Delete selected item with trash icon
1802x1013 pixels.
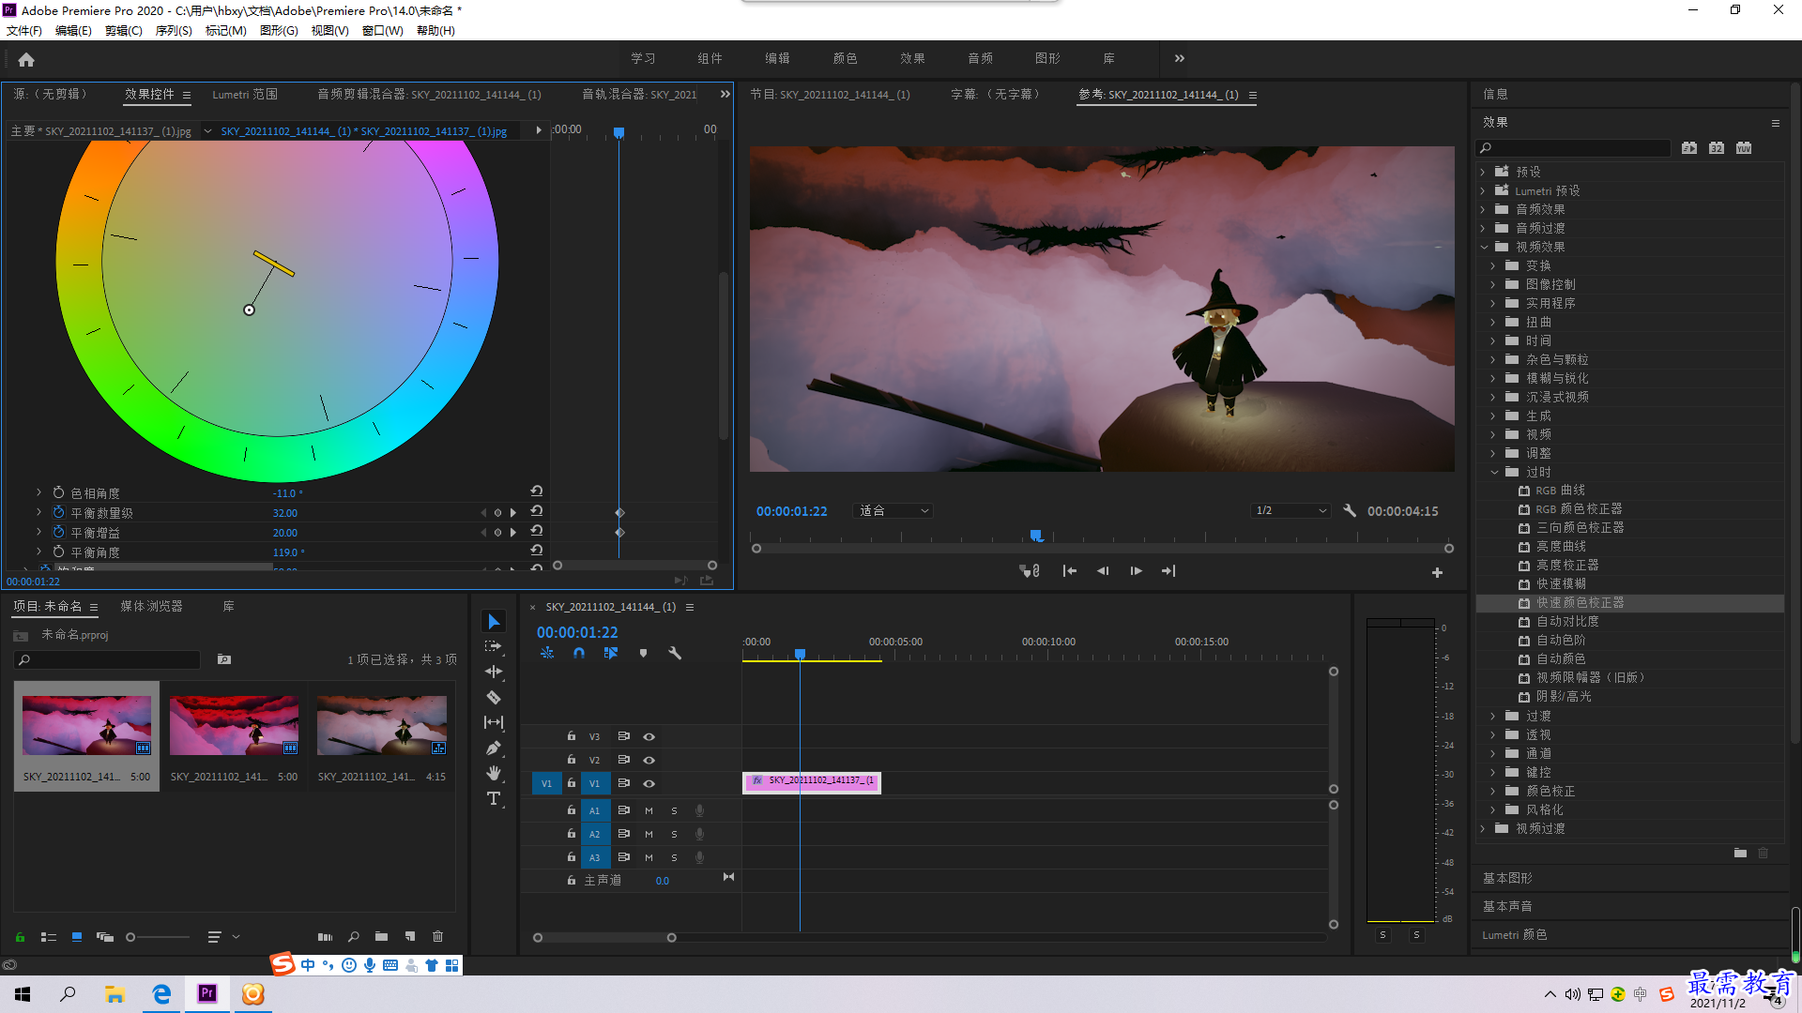tap(437, 936)
